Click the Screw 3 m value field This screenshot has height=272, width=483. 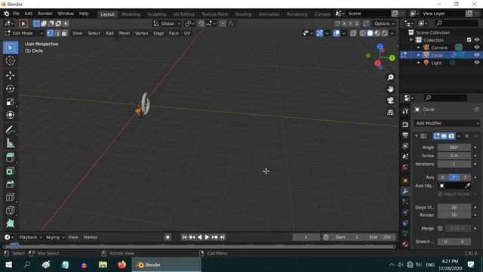coord(454,156)
